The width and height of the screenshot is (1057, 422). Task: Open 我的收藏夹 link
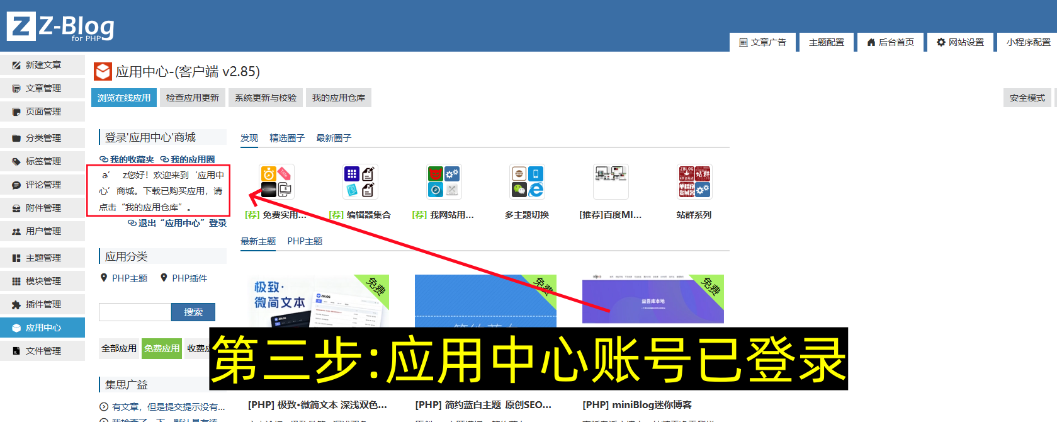click(127, 159)
